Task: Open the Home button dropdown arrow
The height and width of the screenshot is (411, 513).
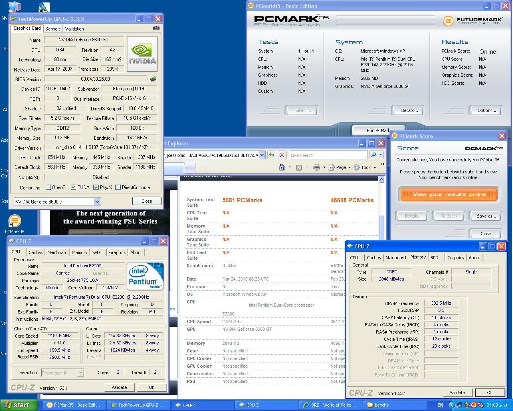Action: tap(289, 167)
